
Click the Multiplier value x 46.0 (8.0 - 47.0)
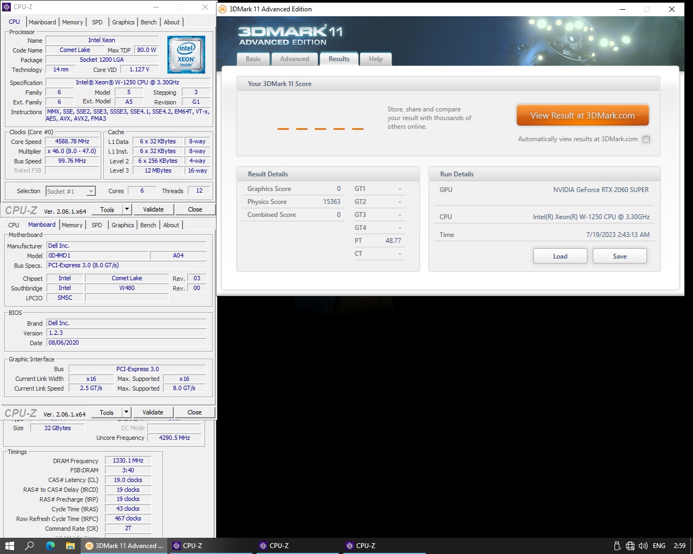click(x=72, y=151)
